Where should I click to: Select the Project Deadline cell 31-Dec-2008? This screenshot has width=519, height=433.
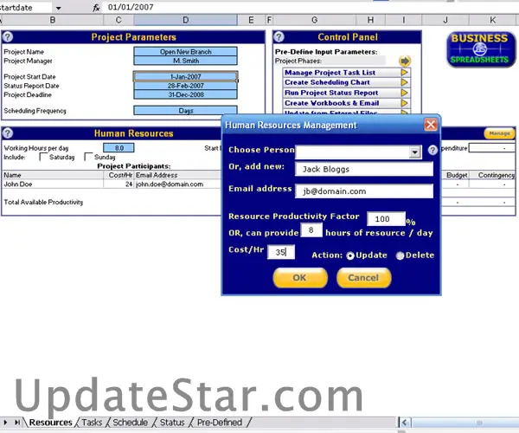point(185,94)
